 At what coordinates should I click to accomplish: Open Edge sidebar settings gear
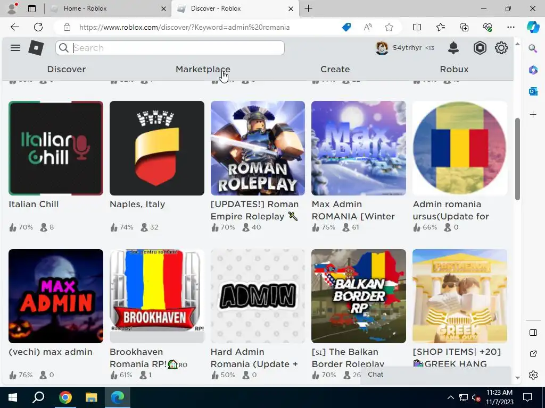[533, 375]
